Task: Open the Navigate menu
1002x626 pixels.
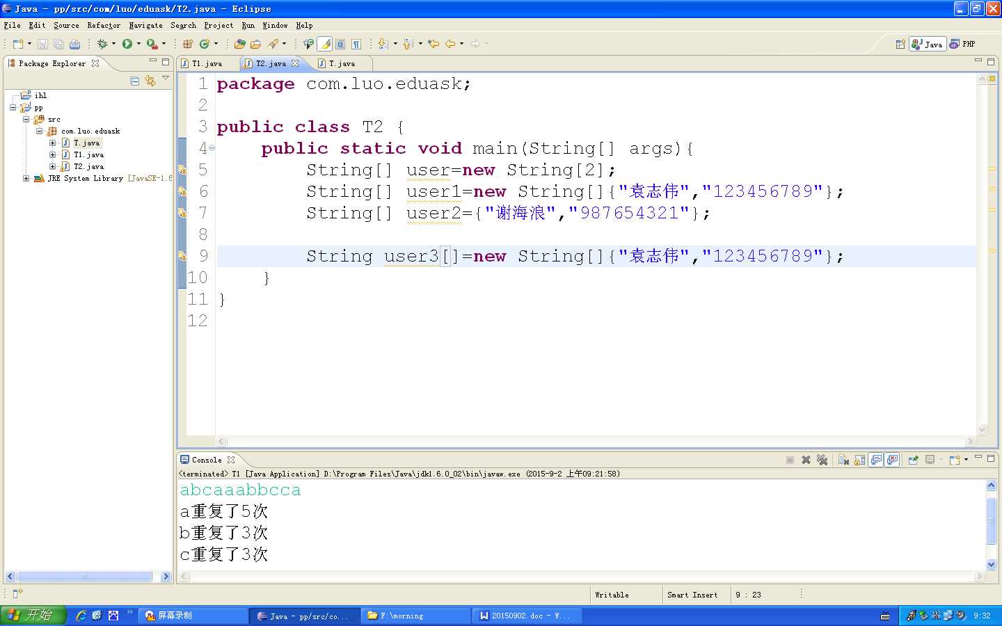Action: coord(145,25)
